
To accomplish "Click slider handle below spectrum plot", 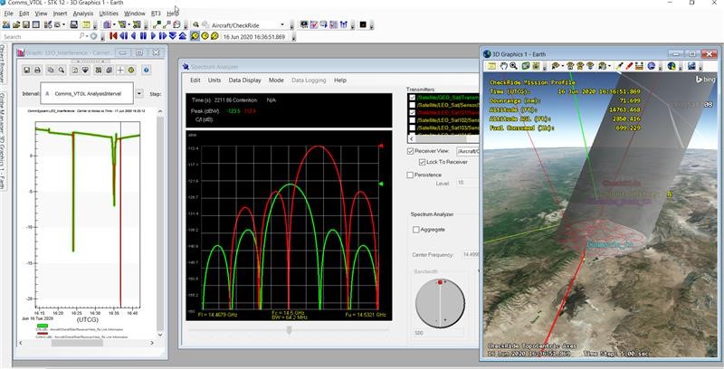I will (x=289, y=330).
